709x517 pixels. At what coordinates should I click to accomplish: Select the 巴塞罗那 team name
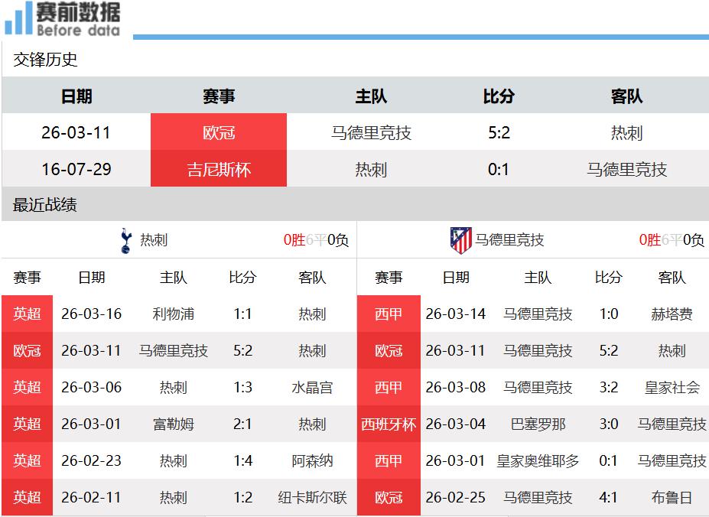tap(538, 424)
